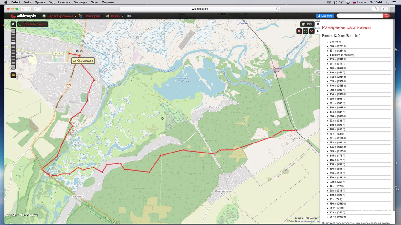
Task: Click the Дачне label near route end
Action: (295, 138)
